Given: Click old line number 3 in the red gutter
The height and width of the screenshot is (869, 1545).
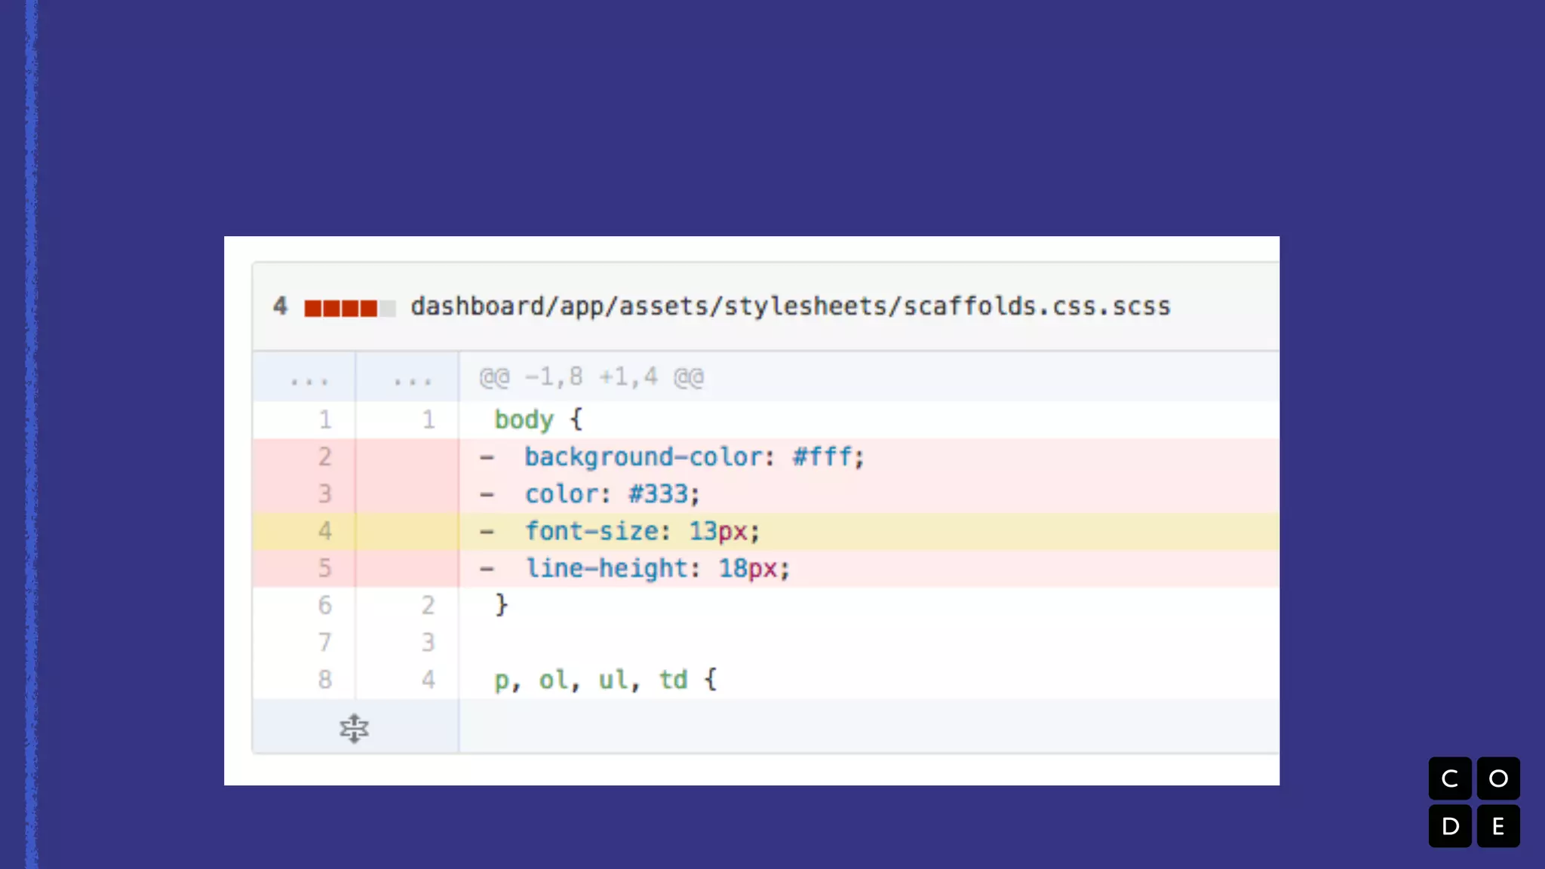Looking at the screenshot, I should point(324,494).
